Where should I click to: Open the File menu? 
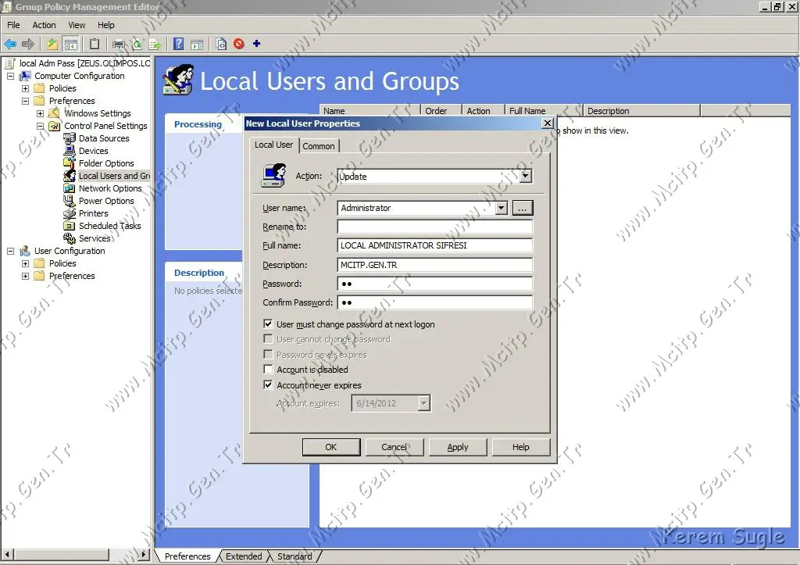[x=13, y=25]
